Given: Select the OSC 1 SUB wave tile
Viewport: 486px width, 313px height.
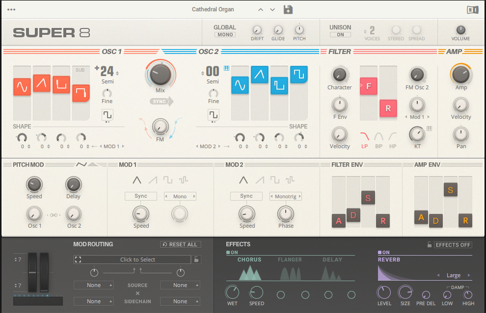Looking at the screenshot, I should click(x=81, y=93).
